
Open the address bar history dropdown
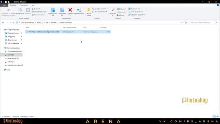click(x=181, y=23)
